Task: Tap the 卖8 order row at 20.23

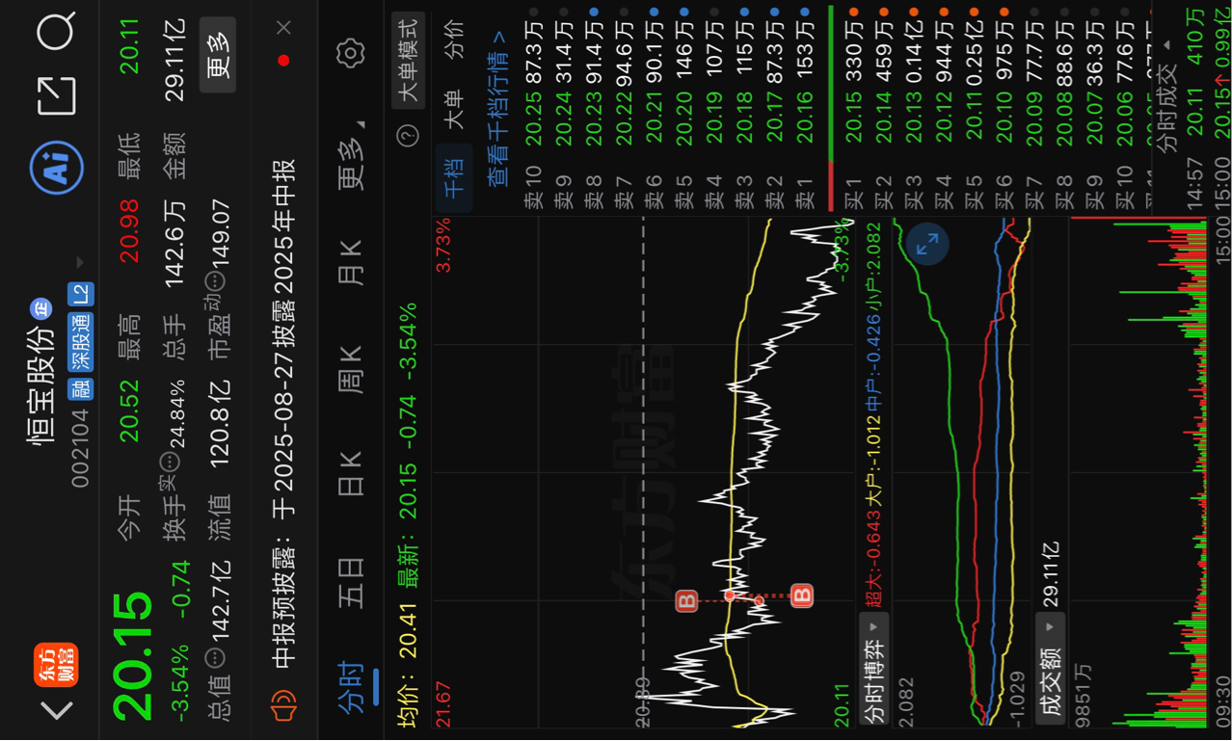Action: [594, 109]
